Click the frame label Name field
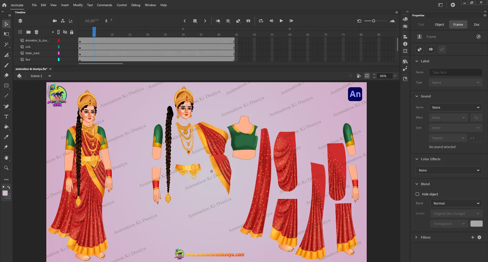Viewport: 488px width, 262px height. click(x=455, y=72)
